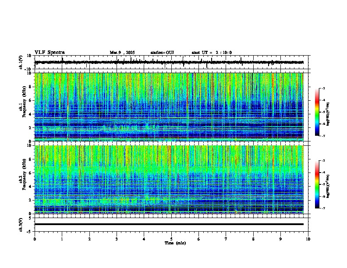
Task: Click the "8" kHz tick on ch.2 frequency axis
Action: 30,159
